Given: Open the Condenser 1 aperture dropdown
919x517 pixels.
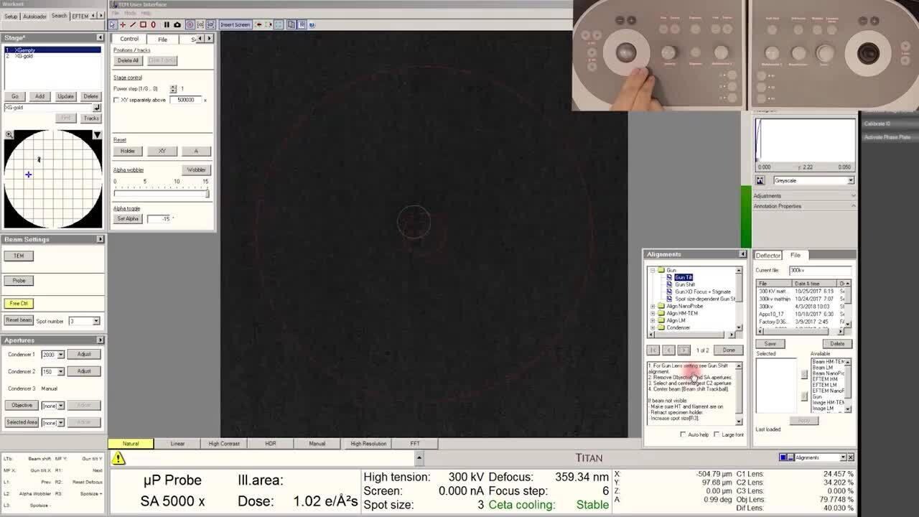Looking at the screenshot, I should [61, 355].
